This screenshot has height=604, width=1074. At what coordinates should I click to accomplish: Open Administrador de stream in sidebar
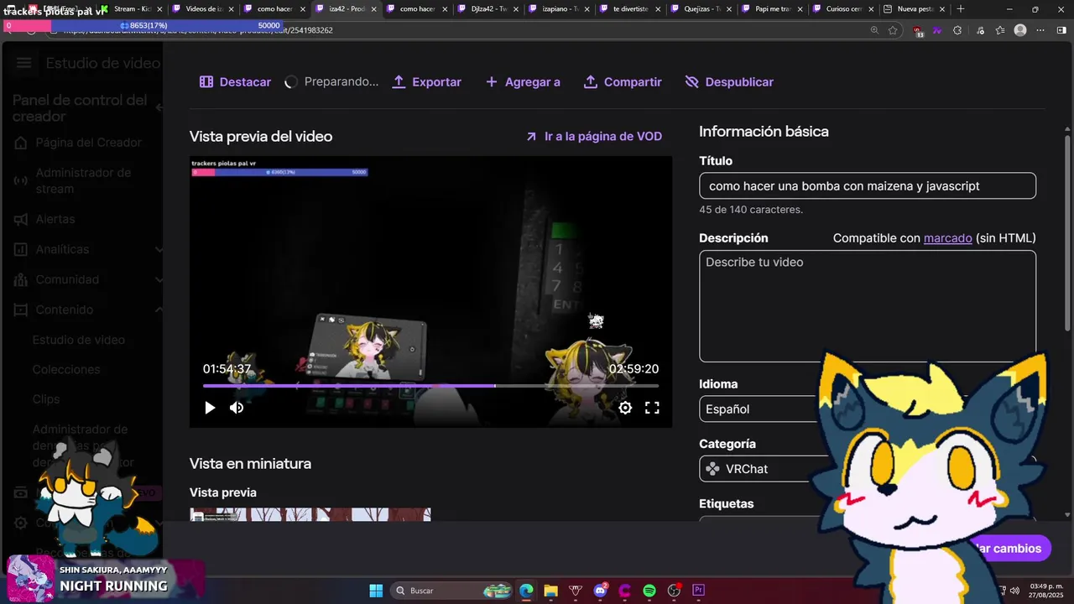click(x=83, y=180)
